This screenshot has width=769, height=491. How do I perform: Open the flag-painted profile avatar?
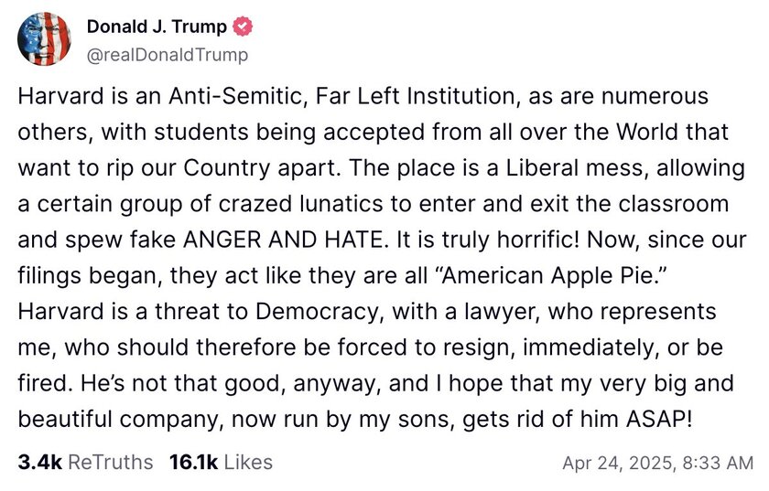coord(44,38)
